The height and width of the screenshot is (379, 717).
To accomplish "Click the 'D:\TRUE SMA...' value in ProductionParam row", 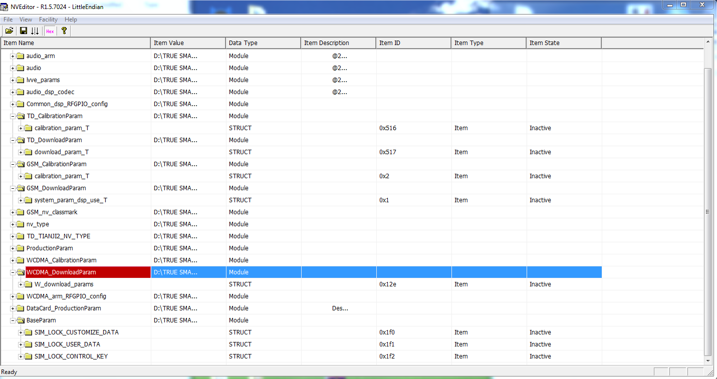I will pos(175,248).
